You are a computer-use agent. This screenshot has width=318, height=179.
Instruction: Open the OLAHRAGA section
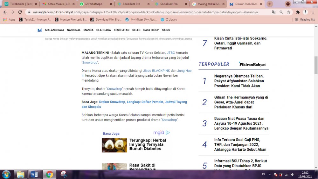[103, 30]
